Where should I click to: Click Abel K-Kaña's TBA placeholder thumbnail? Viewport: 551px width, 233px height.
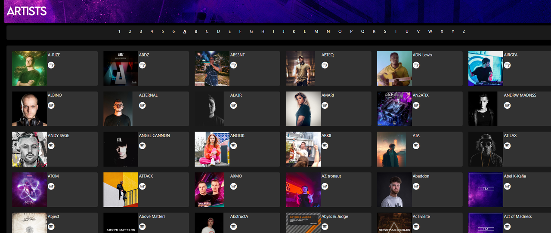point(486,190)
